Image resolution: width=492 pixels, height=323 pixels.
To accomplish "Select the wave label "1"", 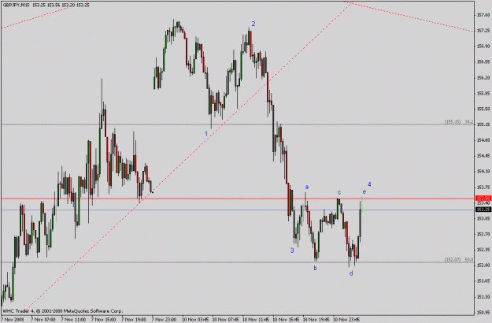I will click(x=206, y=134).
